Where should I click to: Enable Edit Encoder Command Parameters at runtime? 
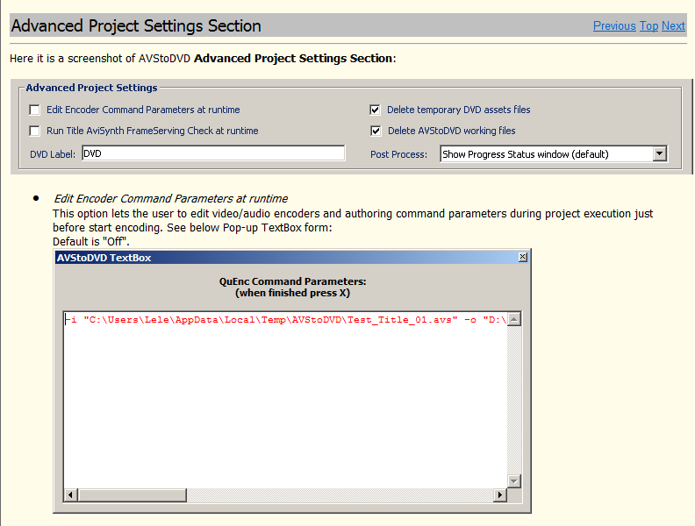[34, 110]
